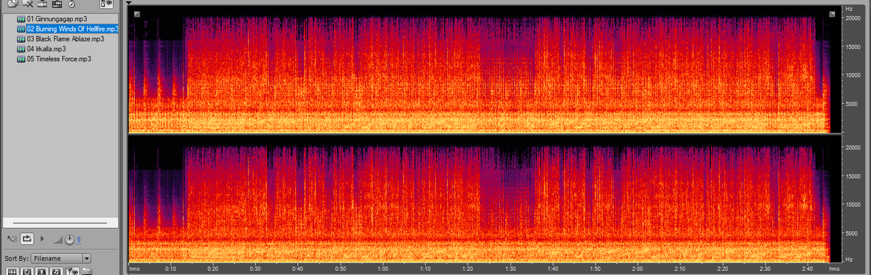871x275 pixels.
Task: Toggle the Show Full Paths folder icon
Action: coord(87,272)
